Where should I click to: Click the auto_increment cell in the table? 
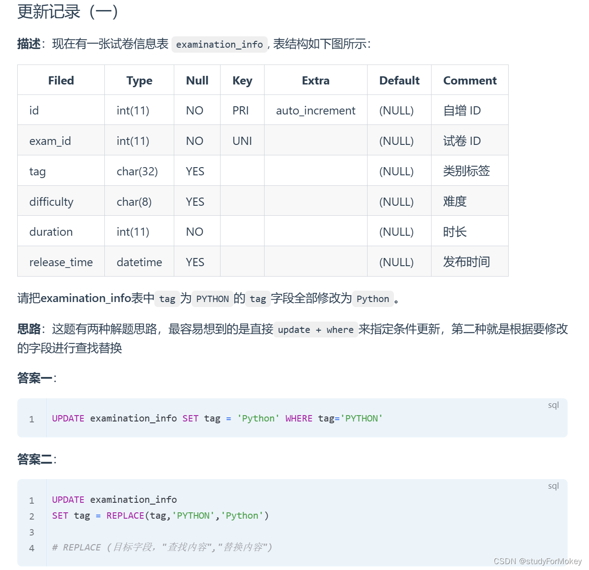pyautogui.click(x=315, y=110)
